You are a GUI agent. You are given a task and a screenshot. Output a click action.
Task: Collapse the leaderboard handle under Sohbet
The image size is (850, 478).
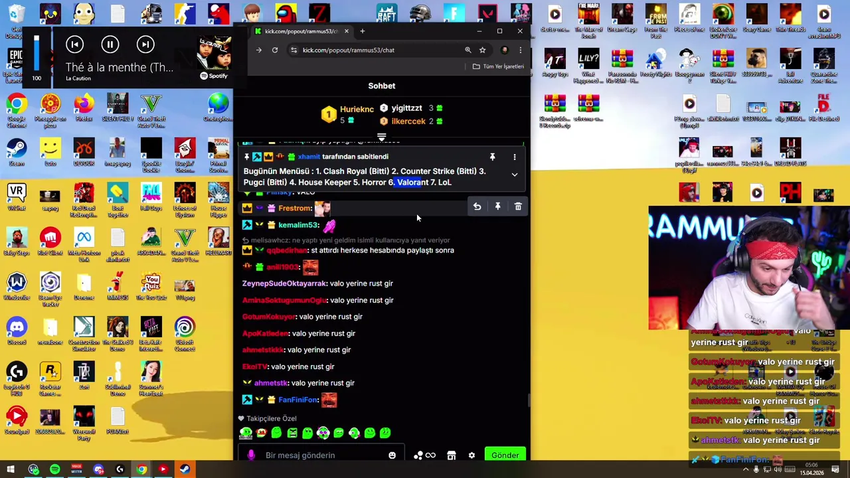(382, 137)
